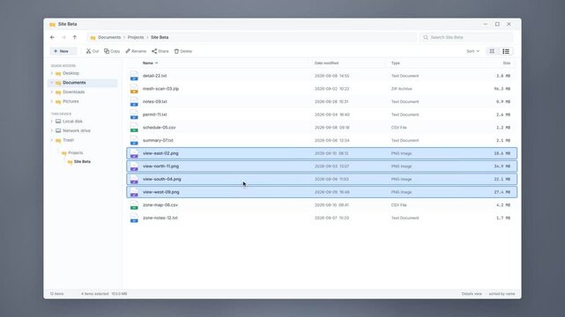
Task: Collapse the Documents tree node
Action: [x=52, y=83]
